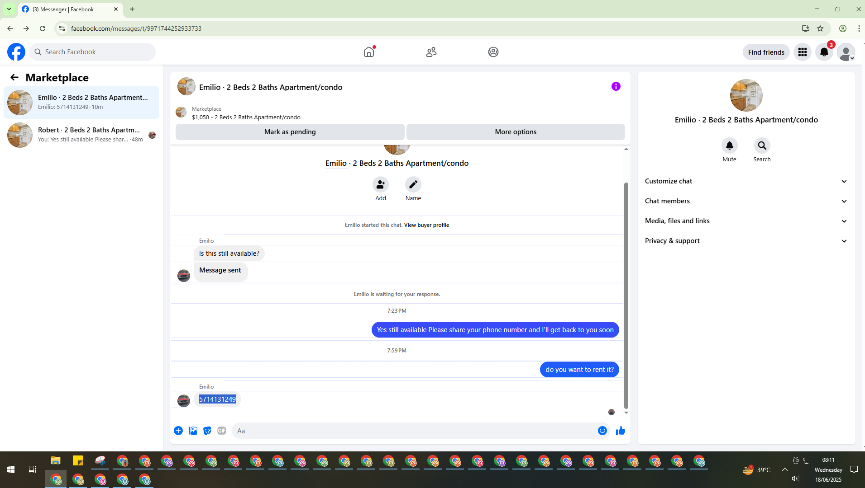This screenshot has width=865, height=488.
Task: Open the Friends icon in top navigation
Action: coord(431,52)
